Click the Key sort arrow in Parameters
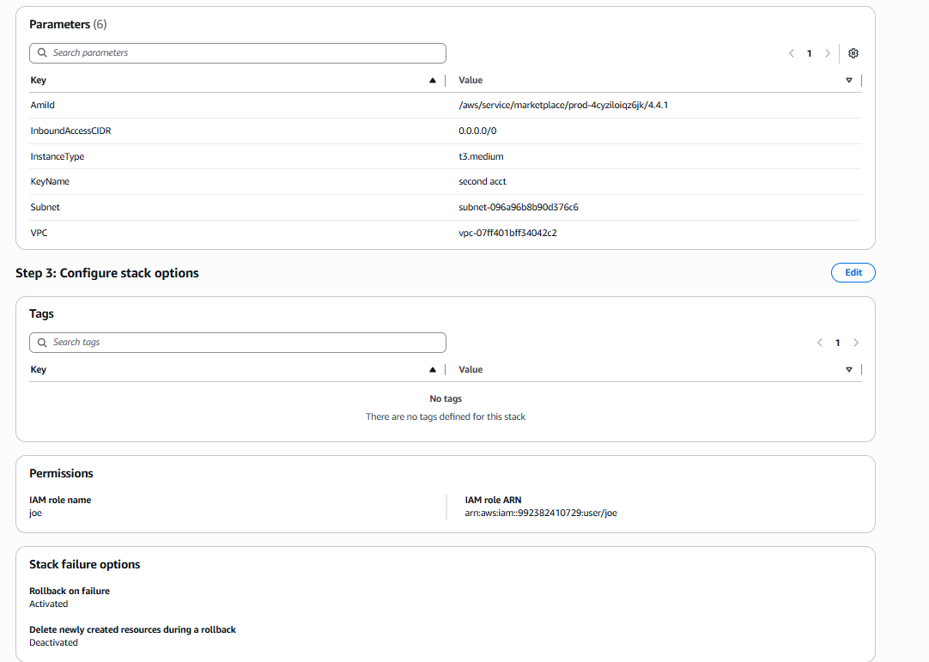The height and width of the screenshot is (662, 929). [433, 81]
